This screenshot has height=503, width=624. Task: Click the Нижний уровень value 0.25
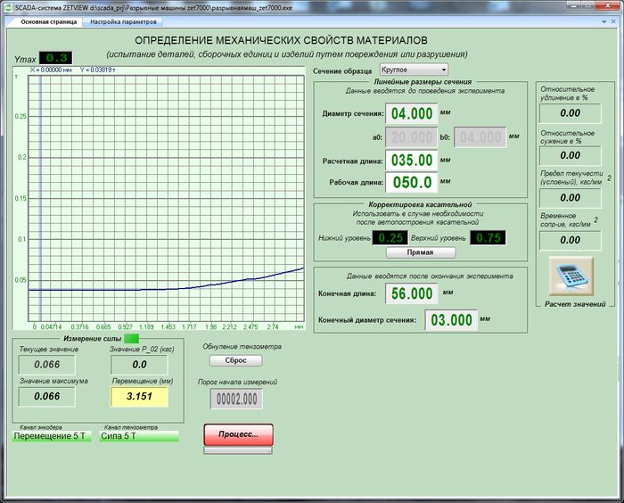pyautogui.click(x=390, y=238)
